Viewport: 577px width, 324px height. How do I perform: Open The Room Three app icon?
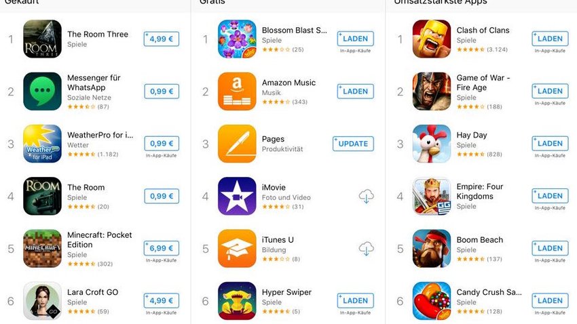point(42,39)
